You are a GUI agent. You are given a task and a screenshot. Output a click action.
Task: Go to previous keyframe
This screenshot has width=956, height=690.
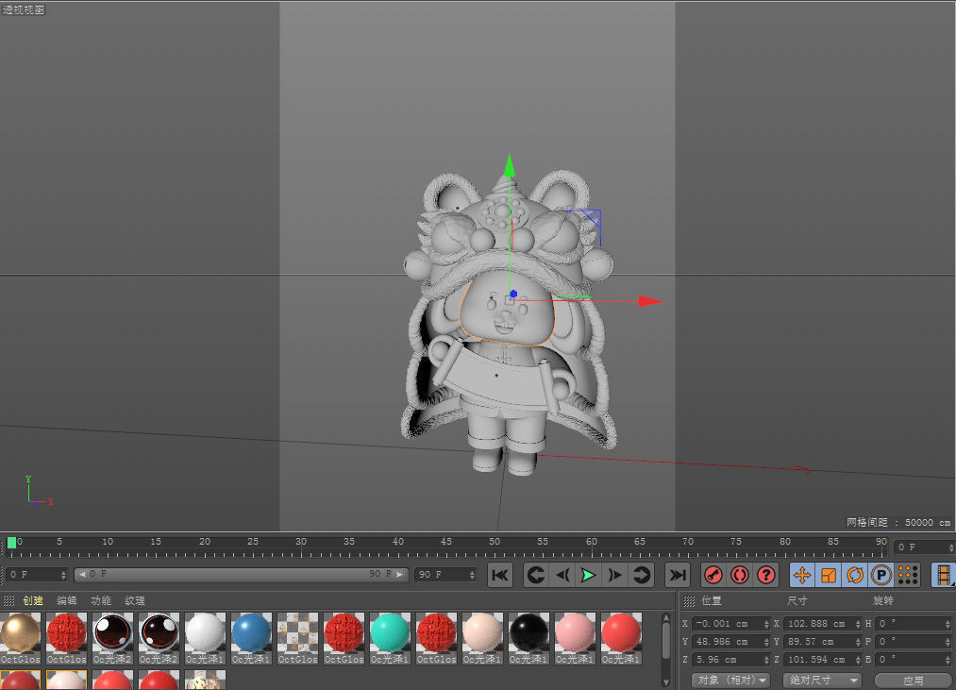click(536, 575)
